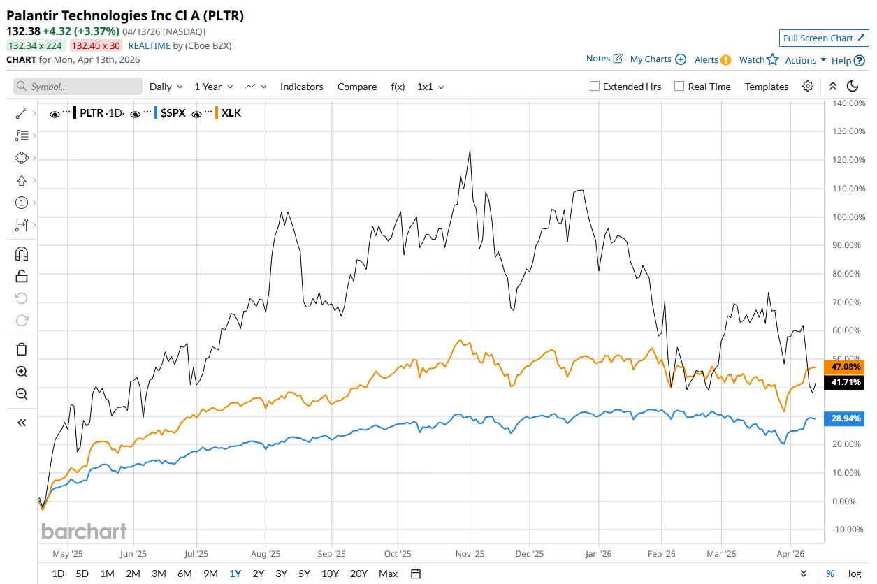Image resolution: width=877 pixels, height=584 pixels.
Task: Expand the 1-Year period dropdown
Action: (x=213, y=87)
